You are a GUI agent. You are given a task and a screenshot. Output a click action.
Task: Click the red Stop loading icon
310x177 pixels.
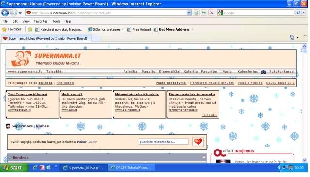[212, 13]
